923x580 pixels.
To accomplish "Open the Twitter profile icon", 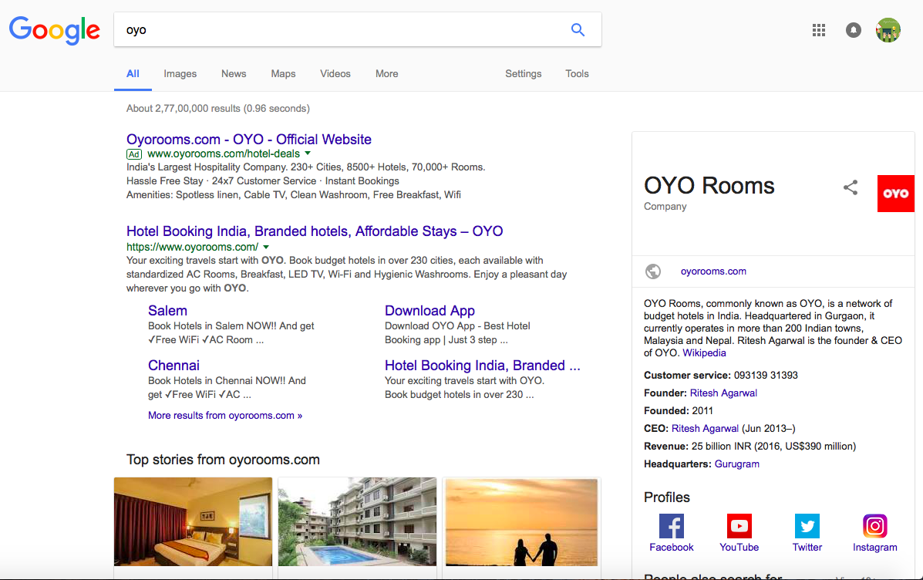I will (807, 526).
